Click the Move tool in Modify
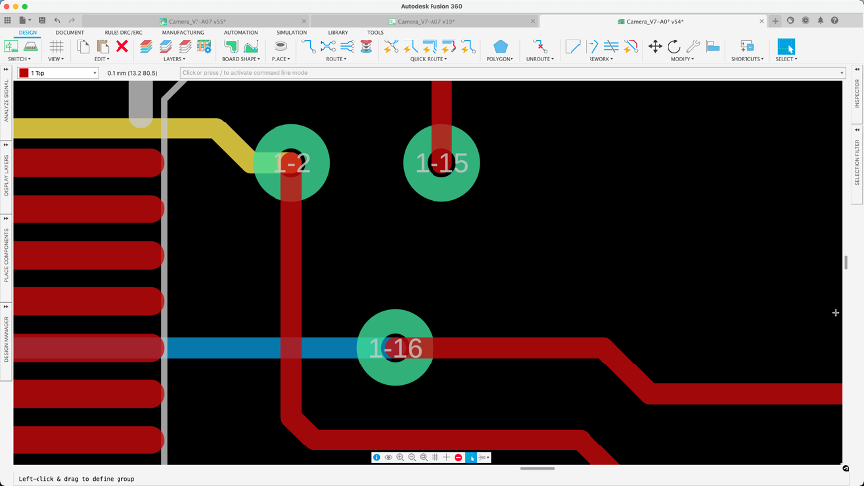Viewport: 865px width, 486px height. click(655, 46)
